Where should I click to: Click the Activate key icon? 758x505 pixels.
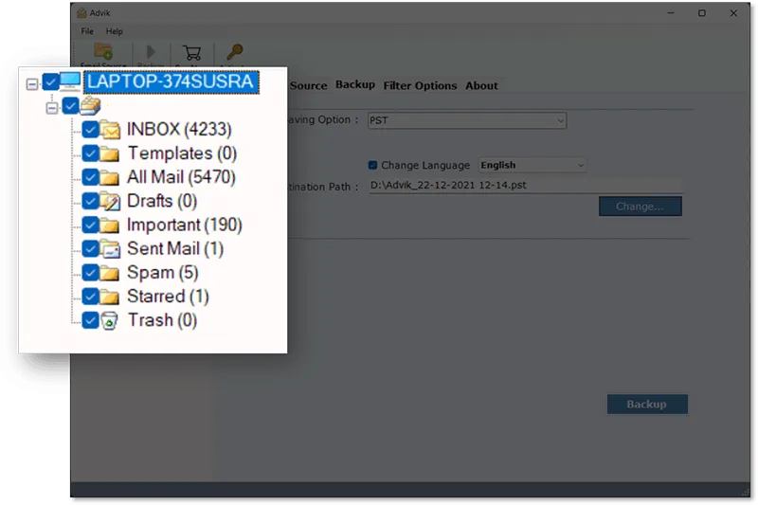click(x=234, y=51)
